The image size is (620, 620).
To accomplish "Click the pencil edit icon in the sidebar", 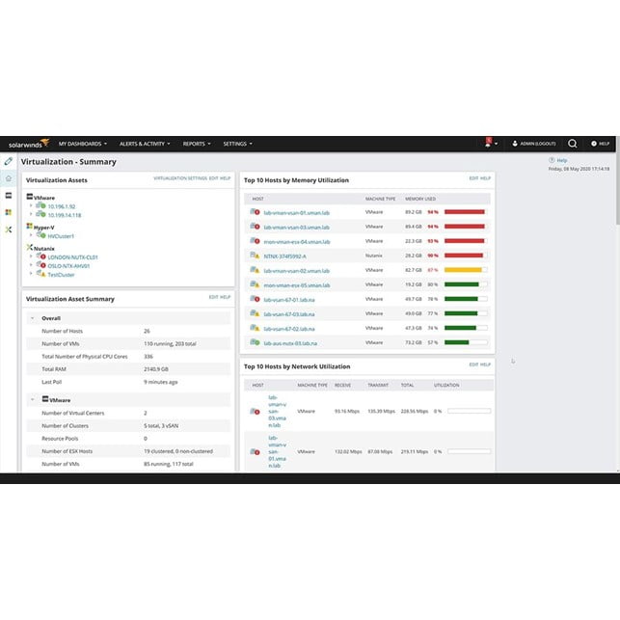I will coord(9,161).
